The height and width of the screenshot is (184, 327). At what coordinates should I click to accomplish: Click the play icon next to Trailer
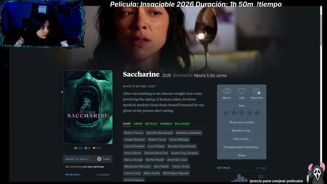click(99, 159)
